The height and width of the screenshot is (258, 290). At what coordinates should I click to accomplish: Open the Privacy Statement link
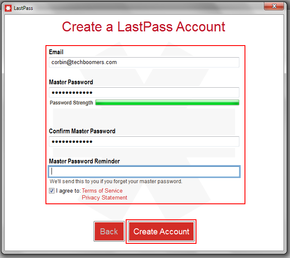[104, 197]
